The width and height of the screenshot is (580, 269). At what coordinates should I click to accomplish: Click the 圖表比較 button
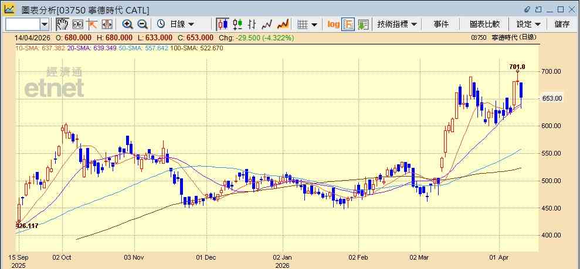pyautogui.click(x=484, y=25)
